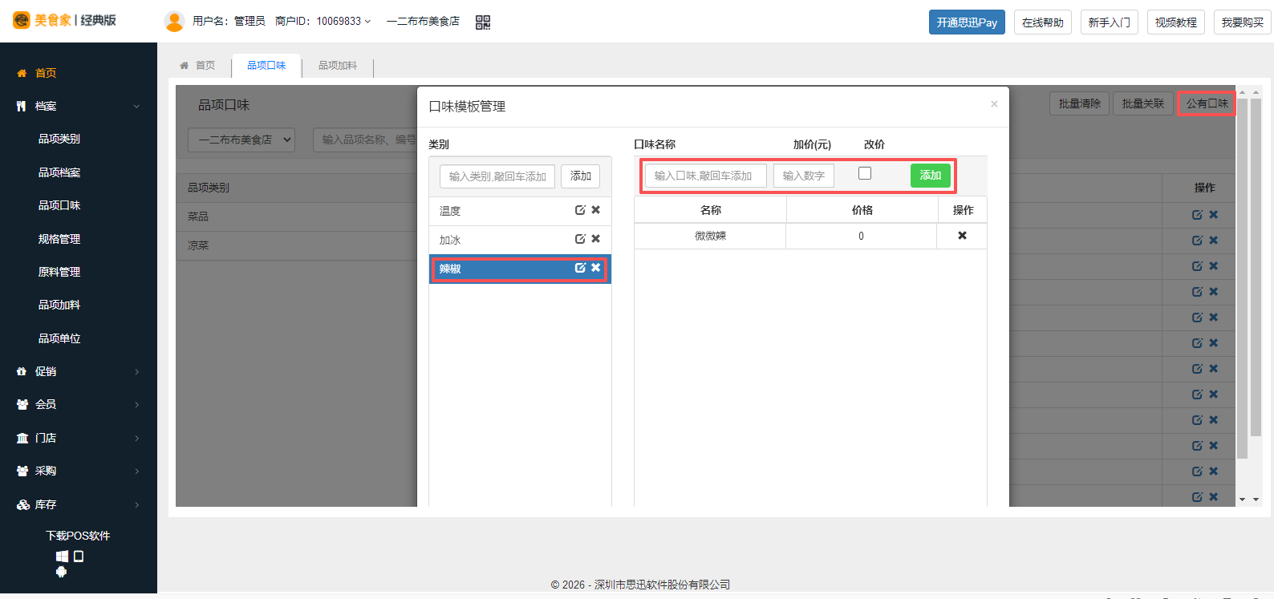Click the 输入口味 name input field
1274x599 pixels.
click(x=706, y=176)
